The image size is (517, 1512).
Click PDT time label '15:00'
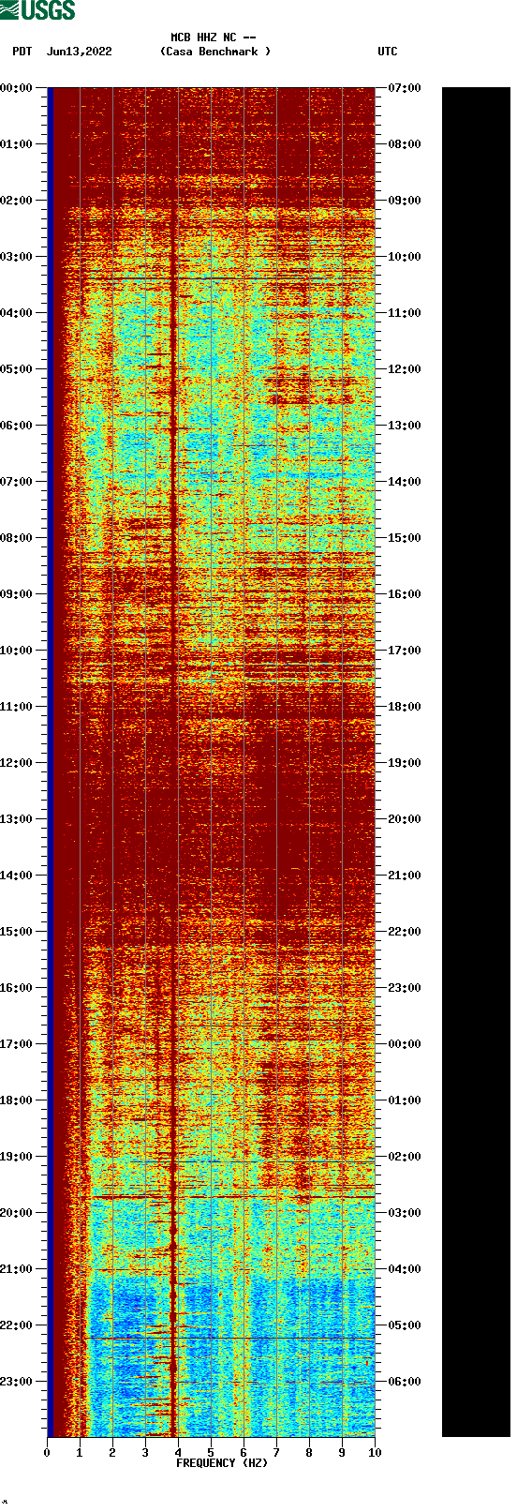pyautogui.click(x=17, y=932)
